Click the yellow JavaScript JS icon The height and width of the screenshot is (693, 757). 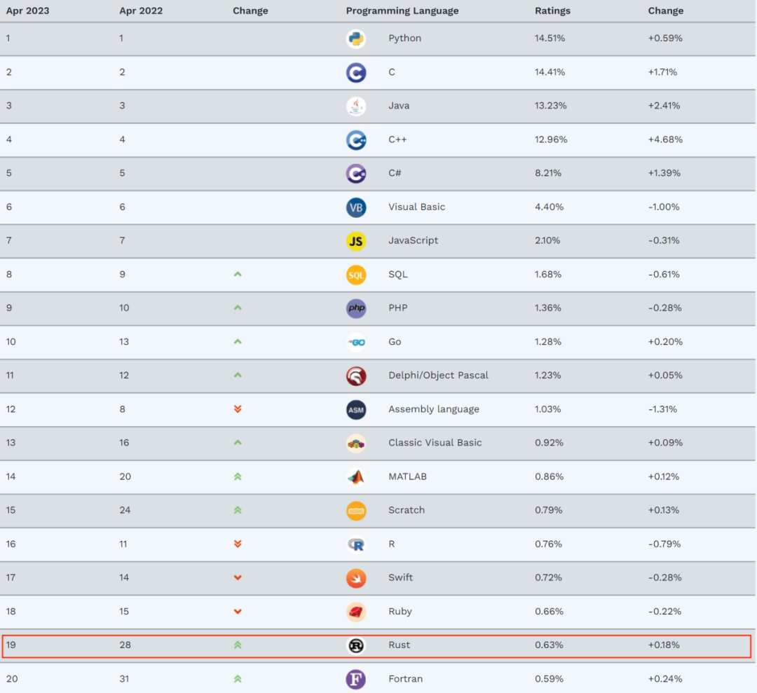(x=356, y=241)
